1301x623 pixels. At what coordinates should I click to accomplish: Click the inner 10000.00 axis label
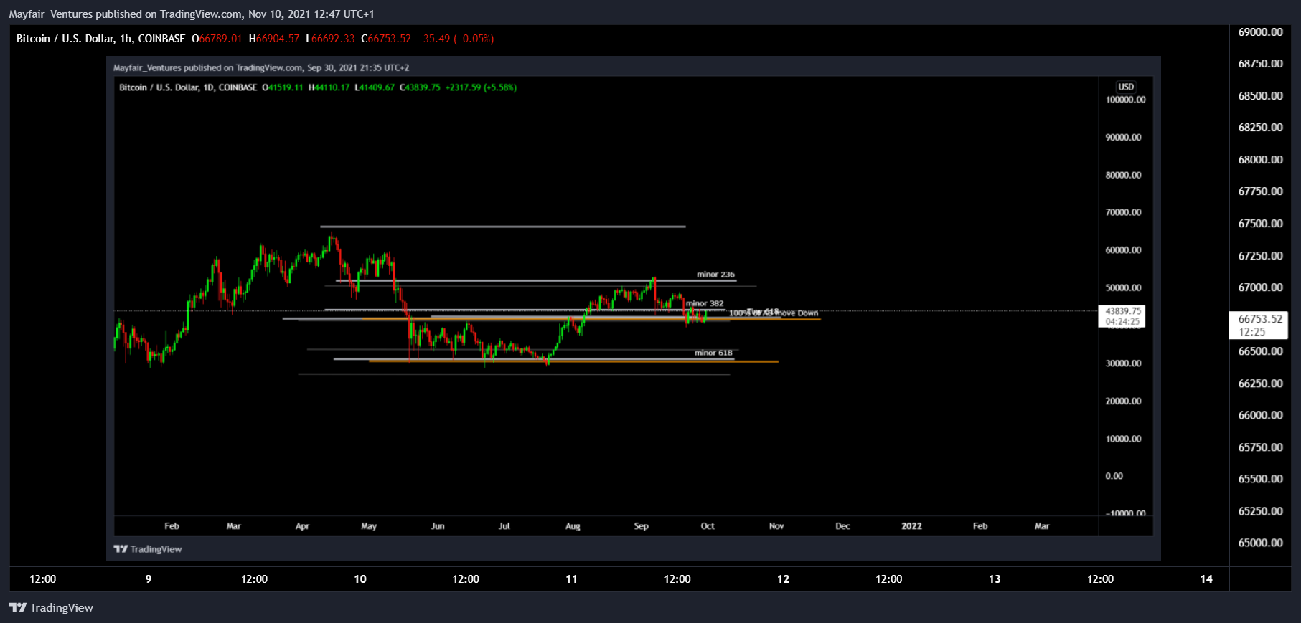click(x=1123, y=439)
